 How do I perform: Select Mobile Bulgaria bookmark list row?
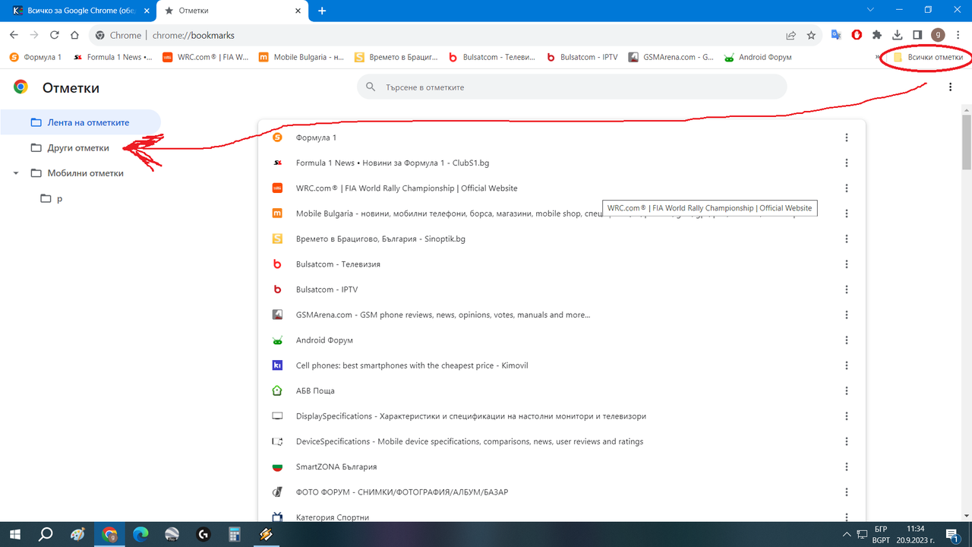pos(562,213)
